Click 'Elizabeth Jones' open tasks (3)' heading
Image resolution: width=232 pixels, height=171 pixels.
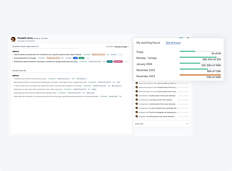(x=26, y=46)
